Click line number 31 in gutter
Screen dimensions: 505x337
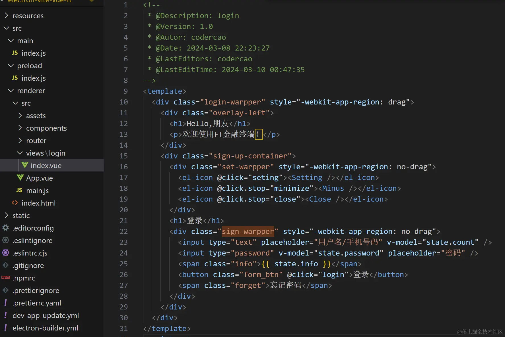click(x=123, y=328)
